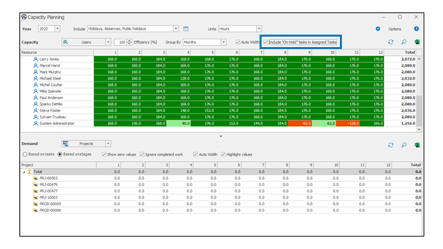Screen dimensions: 443x249
Task: Refresh the Capacity grid
Action: tap(390, 42)
